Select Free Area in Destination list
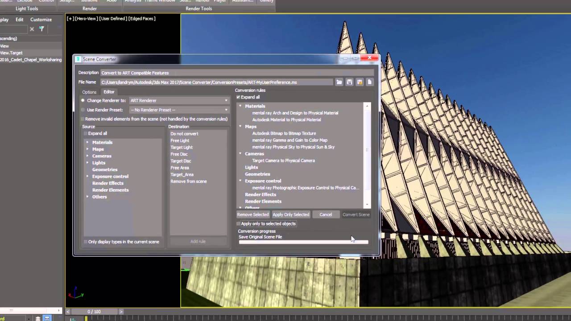Viewport: 571px width, 321px height. pyautogui.click(x=180, y=168)
